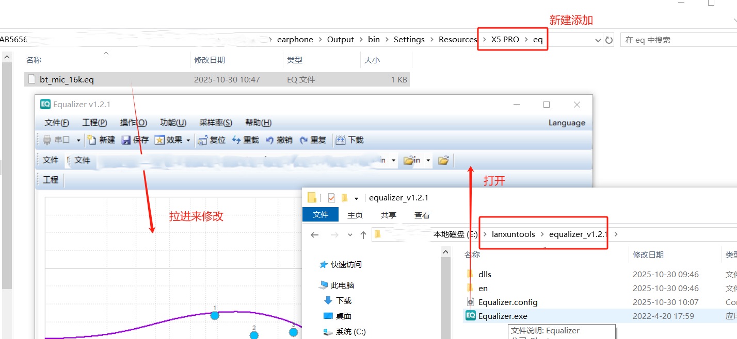This screenshot has width=737, height=339.
Task: Switch to the 查看 ribbon tab
Action: coord(422,215)
